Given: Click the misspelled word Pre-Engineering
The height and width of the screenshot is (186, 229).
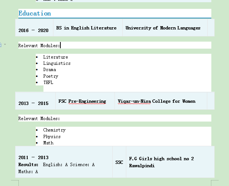Looking at the screenshot, I should click(x=87, y=101).
